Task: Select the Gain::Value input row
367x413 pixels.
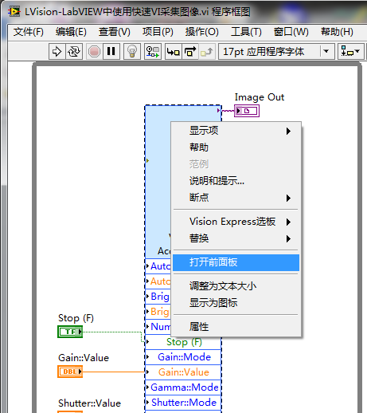Action: tap(184, 372)
